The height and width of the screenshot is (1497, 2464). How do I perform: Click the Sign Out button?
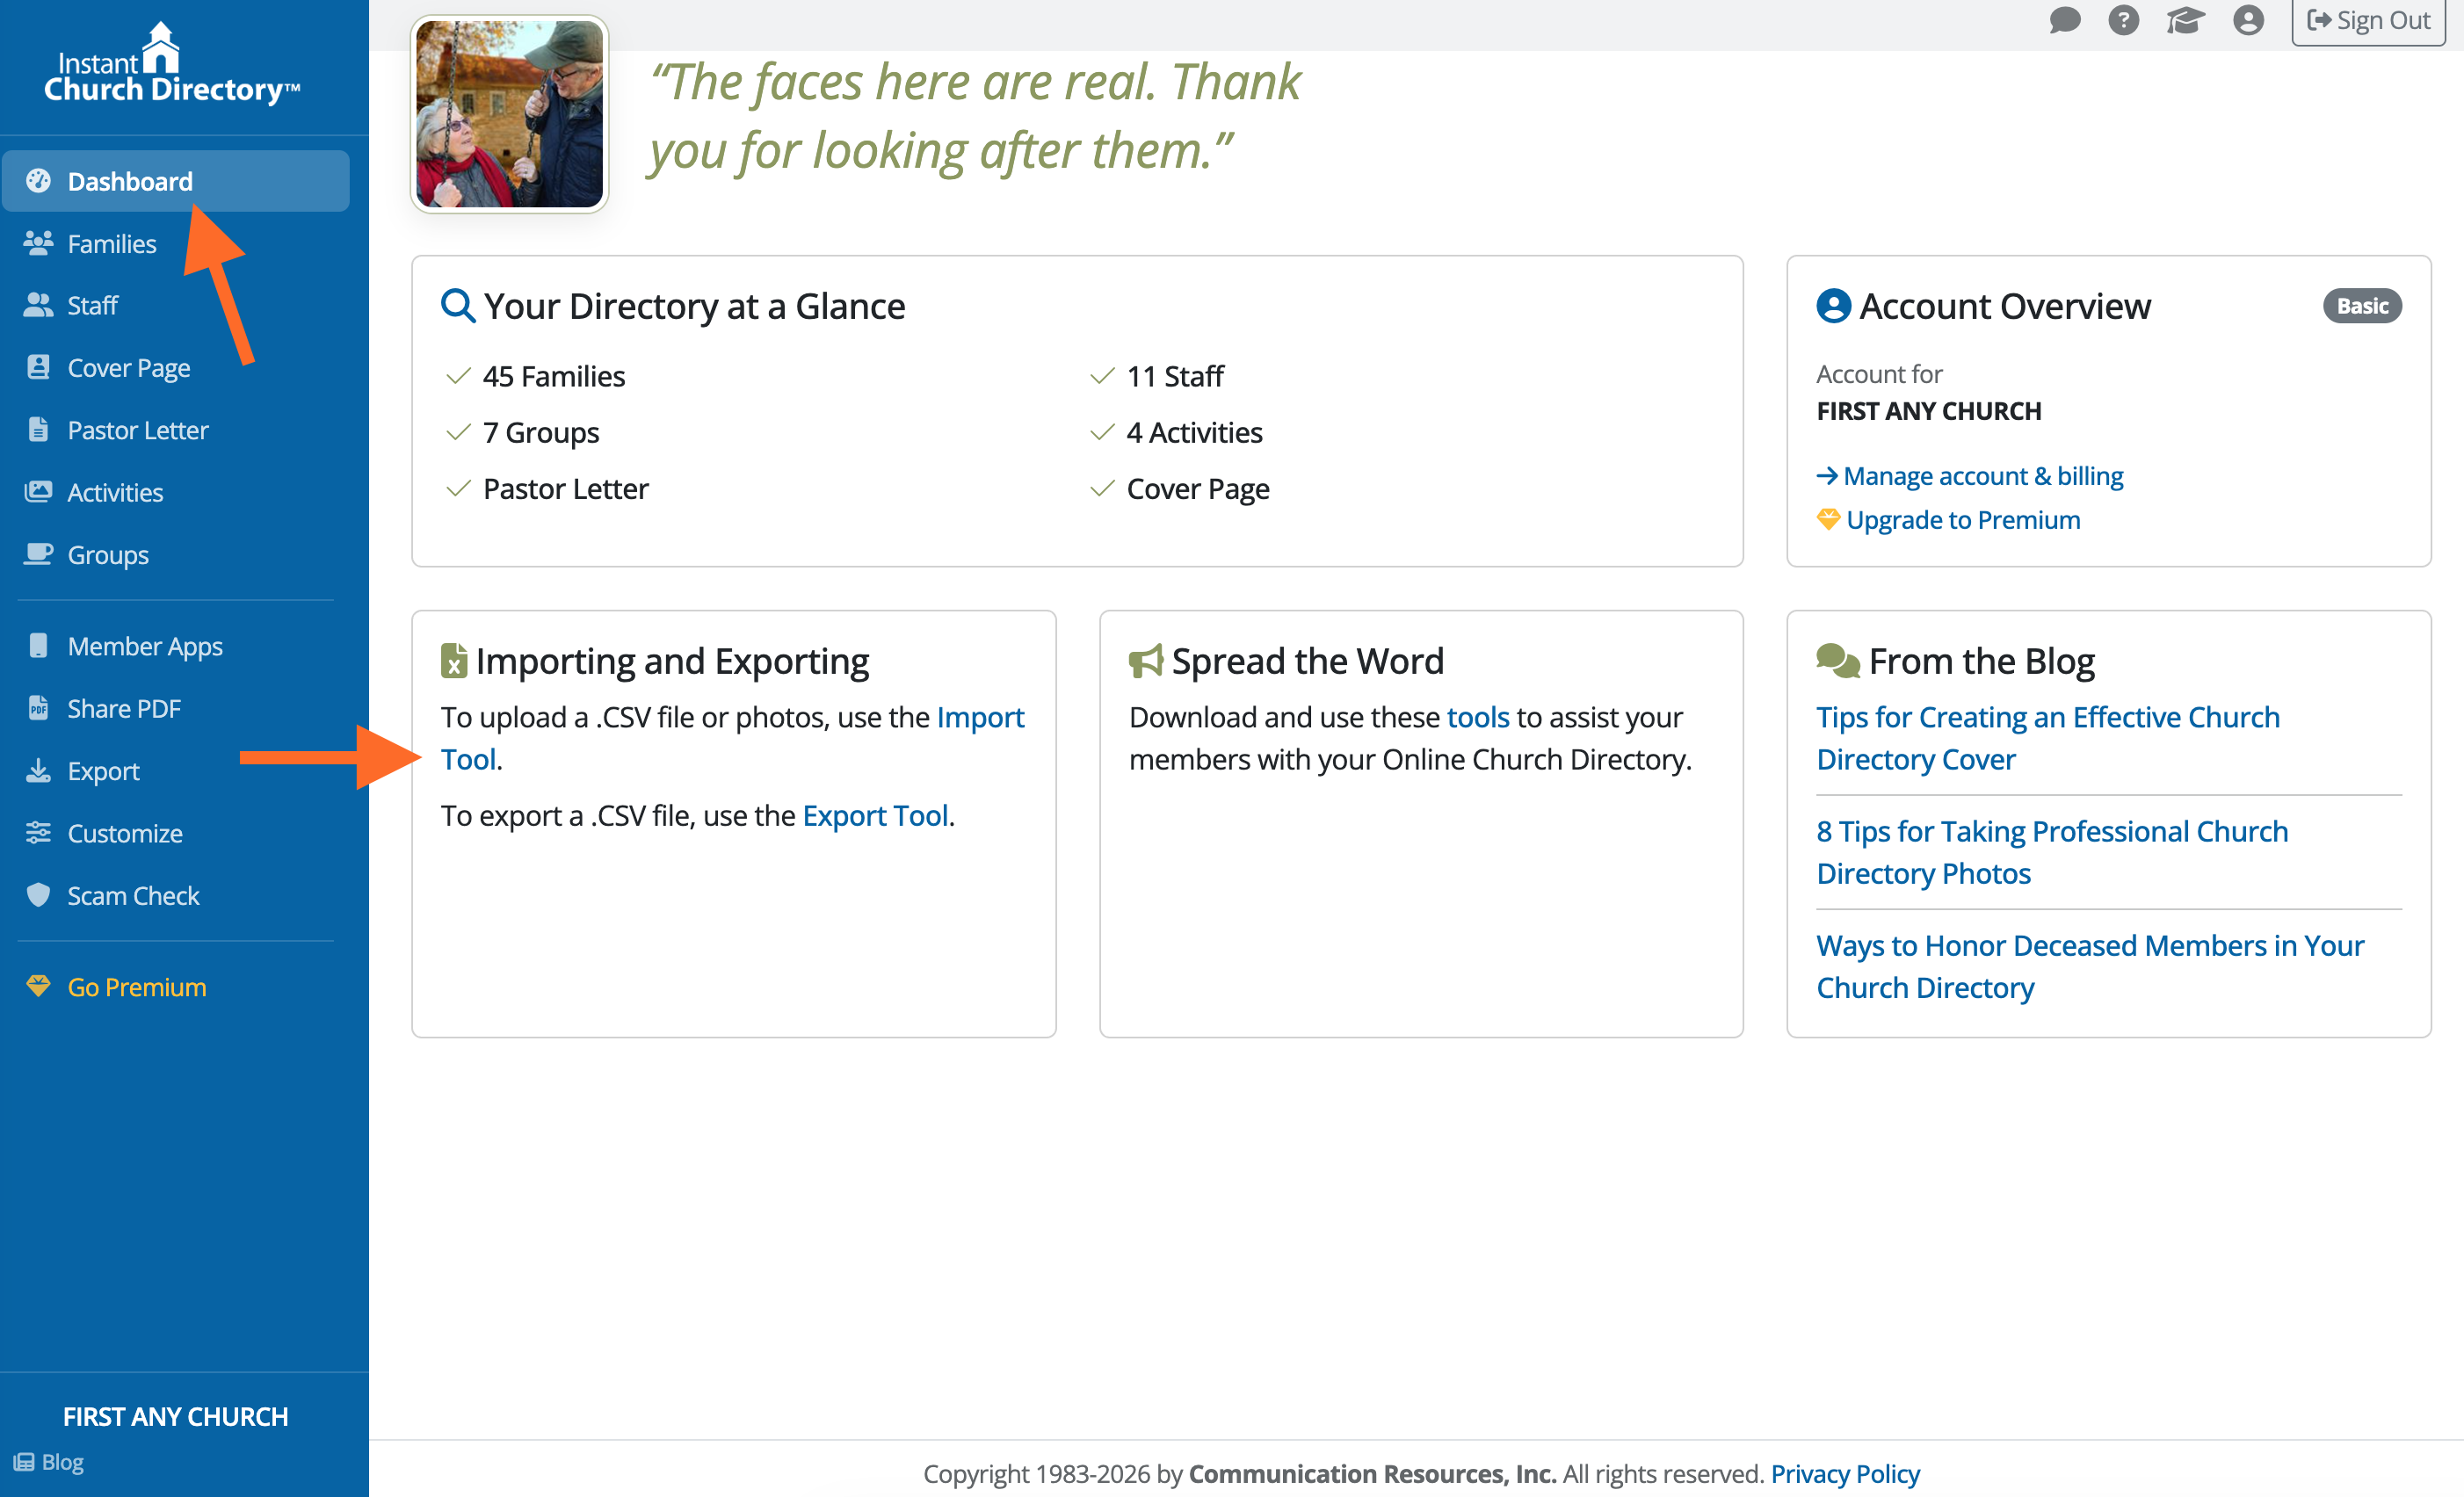coord(2367,20)
